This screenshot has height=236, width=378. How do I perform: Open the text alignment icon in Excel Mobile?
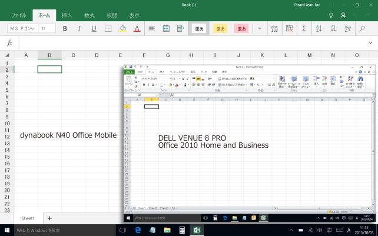point(152,29)
